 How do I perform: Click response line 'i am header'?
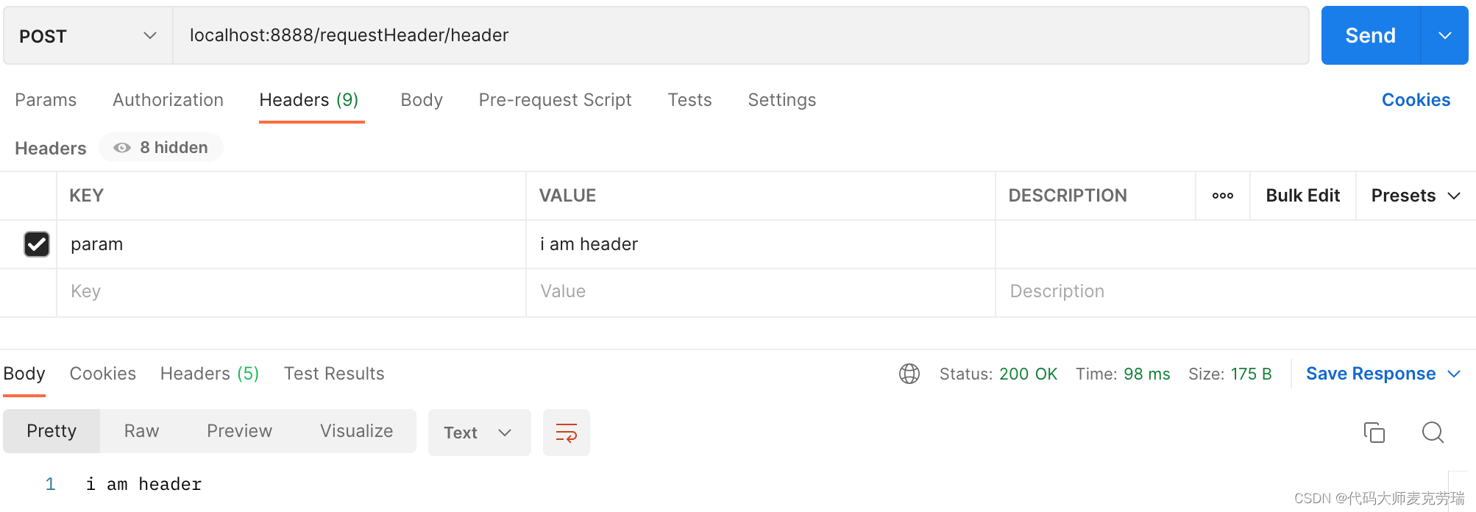pyautogui.click(x=143, y=484)
